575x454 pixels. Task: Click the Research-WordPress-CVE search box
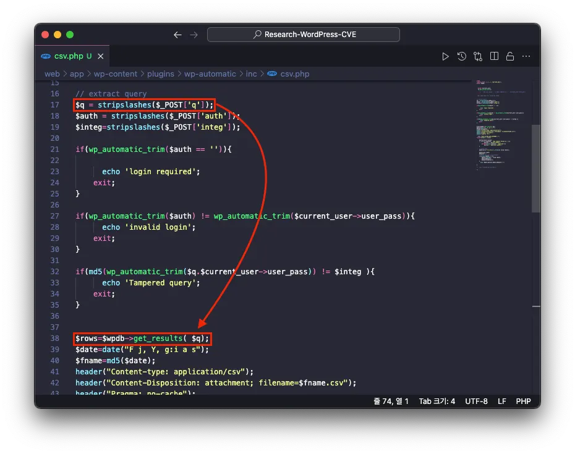tap(303, 35)
